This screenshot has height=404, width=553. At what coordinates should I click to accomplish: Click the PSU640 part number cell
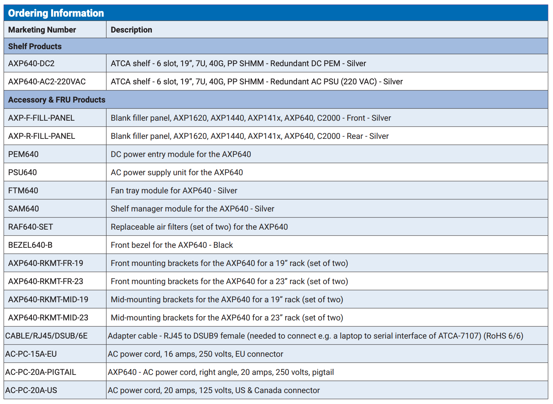click(x=23, y=172)
